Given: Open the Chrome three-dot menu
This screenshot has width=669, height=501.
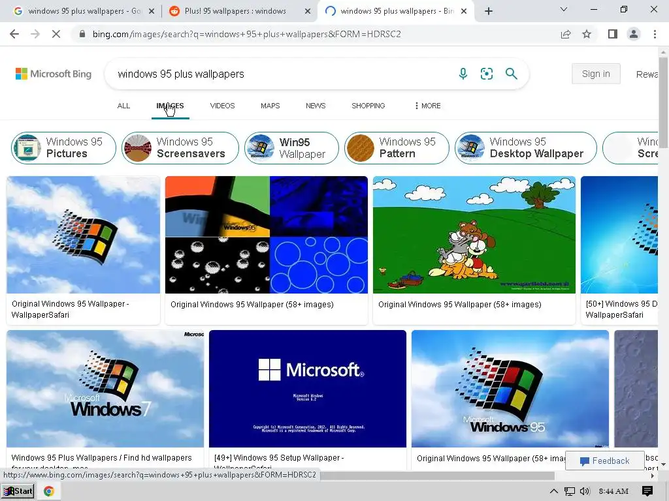Looking at the screenshot, I should click(655, 34).
